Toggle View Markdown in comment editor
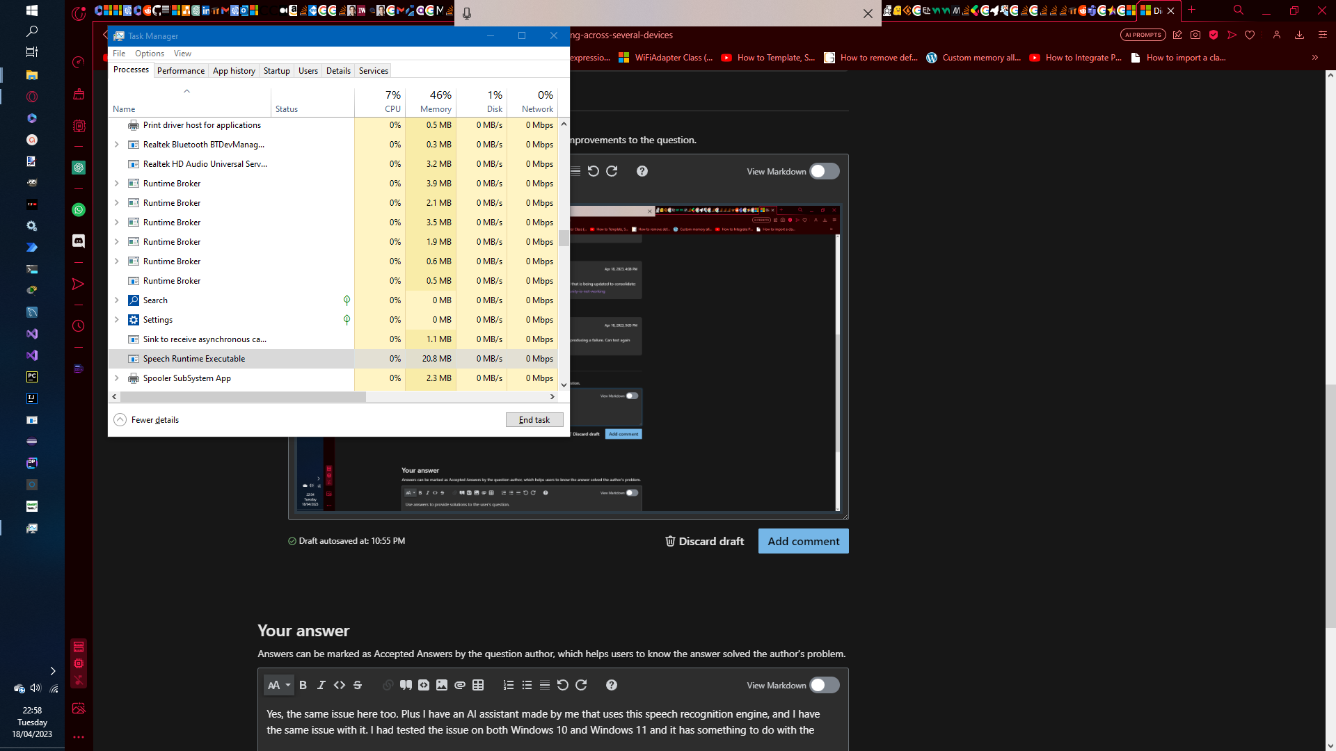 pyautogui.click(x=825, y=171)
